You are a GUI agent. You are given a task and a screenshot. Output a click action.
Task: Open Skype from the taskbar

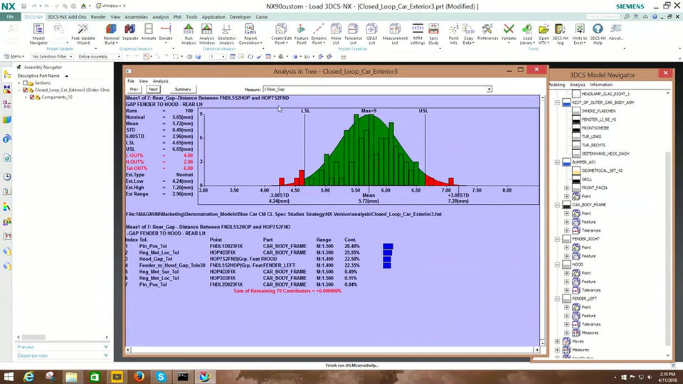[x=161, y=377]
